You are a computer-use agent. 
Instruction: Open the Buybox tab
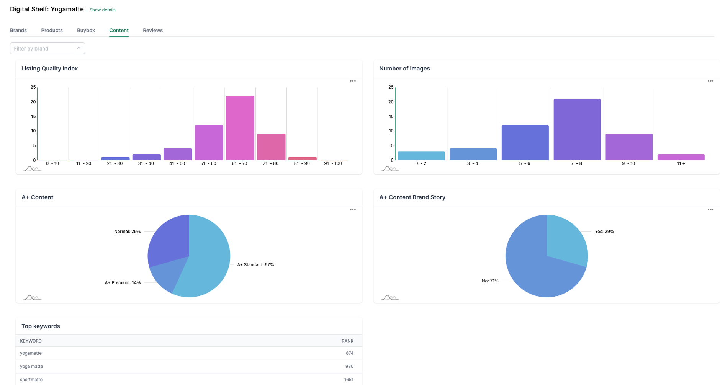(86, 30)
